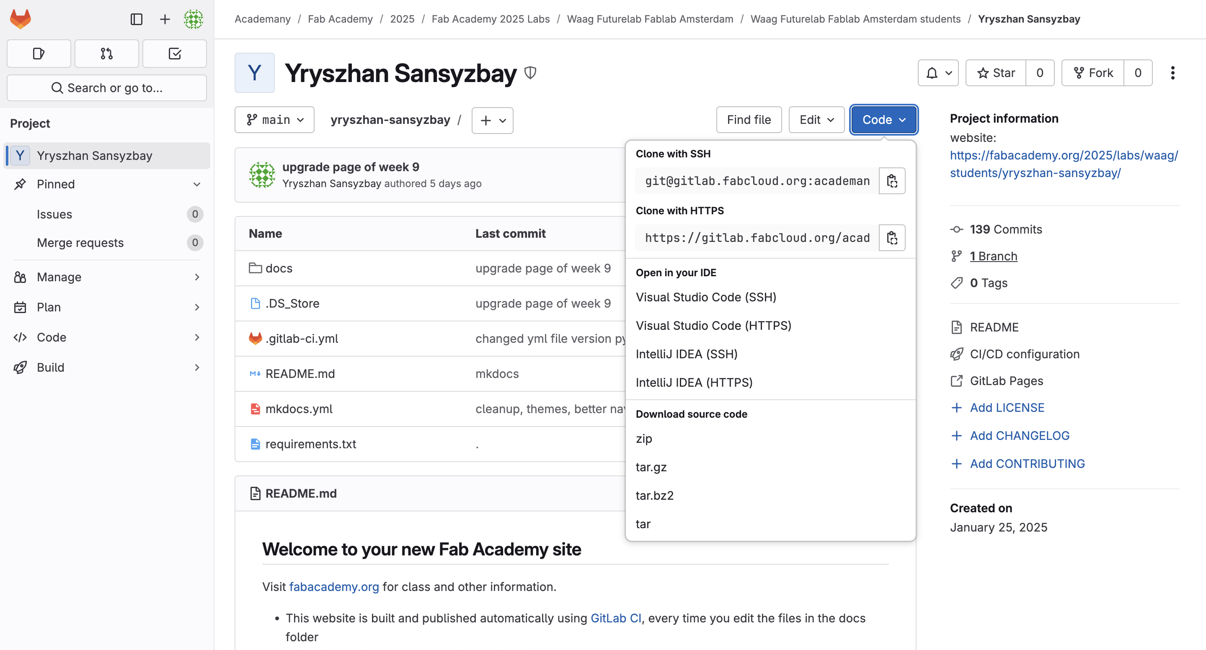Go to Fab Academy breadcrumb

(341, 19)
